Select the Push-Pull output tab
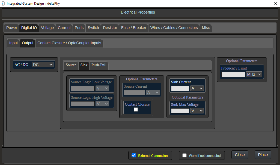The image size is (280, 165). [x=99, y=65]
